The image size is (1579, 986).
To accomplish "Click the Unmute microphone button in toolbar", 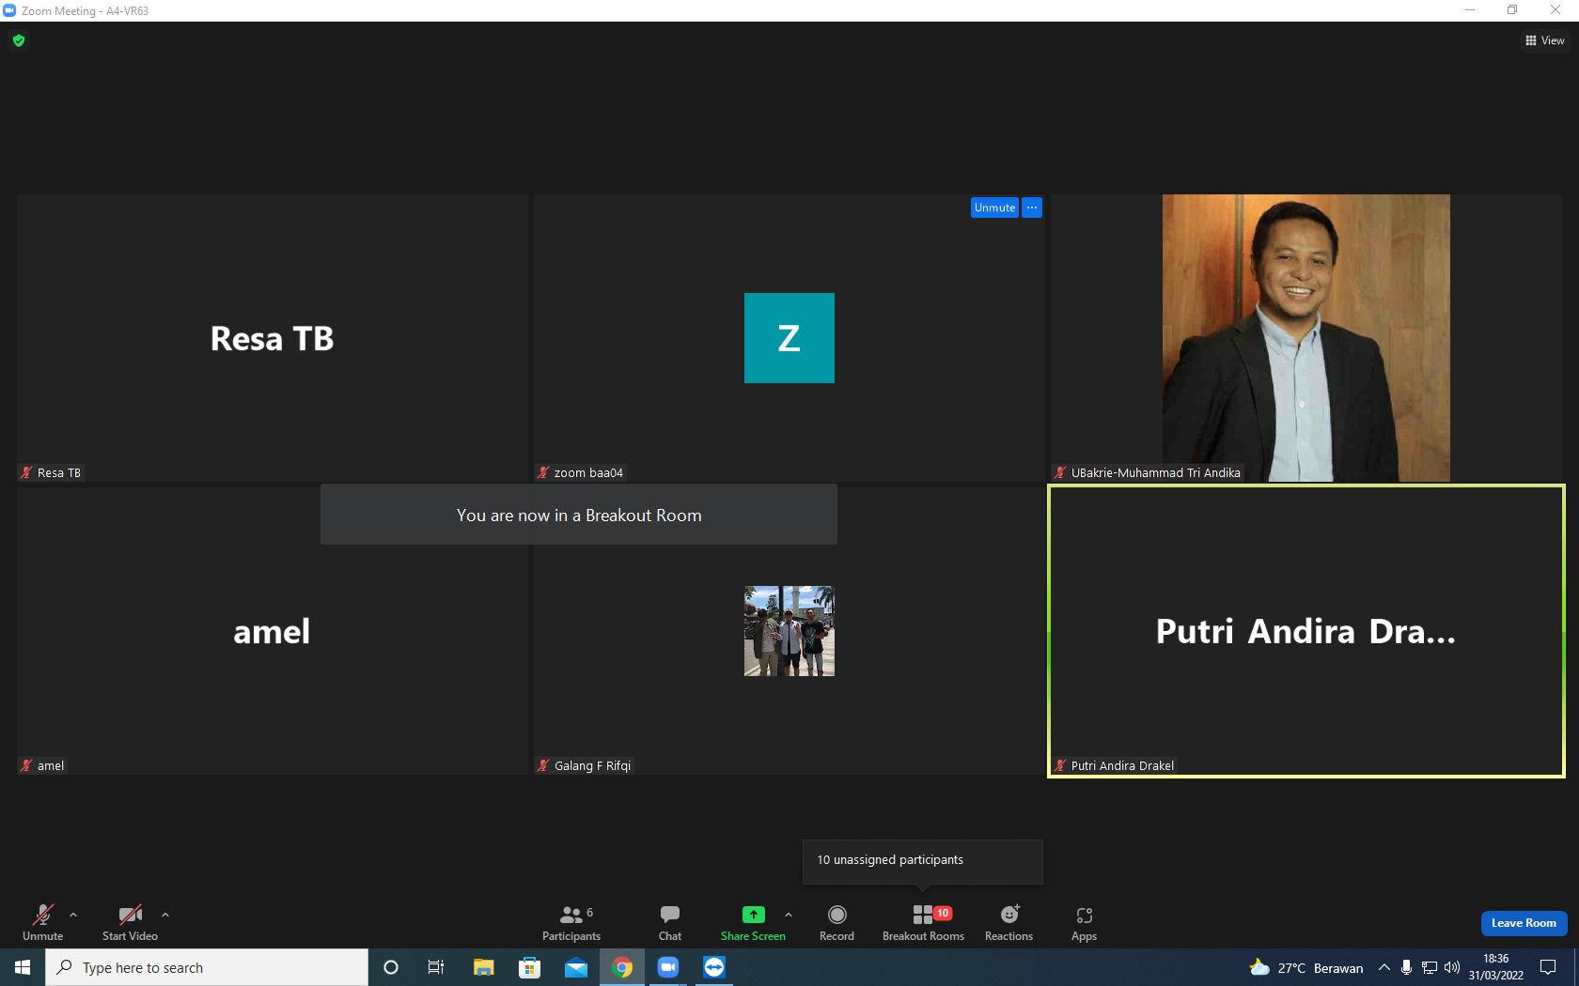I will click(x=42, y=922).
